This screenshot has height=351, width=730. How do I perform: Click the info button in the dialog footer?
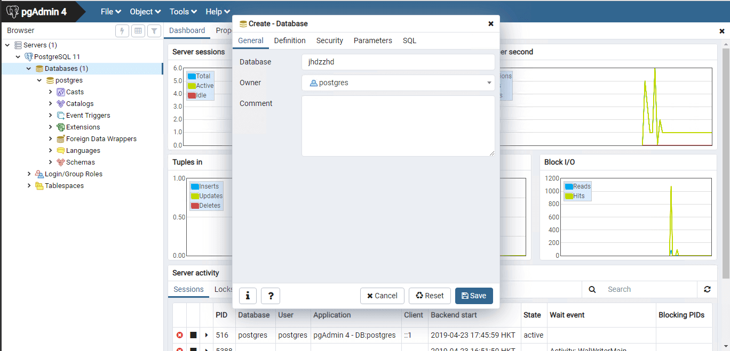click(x=248, y=296)
